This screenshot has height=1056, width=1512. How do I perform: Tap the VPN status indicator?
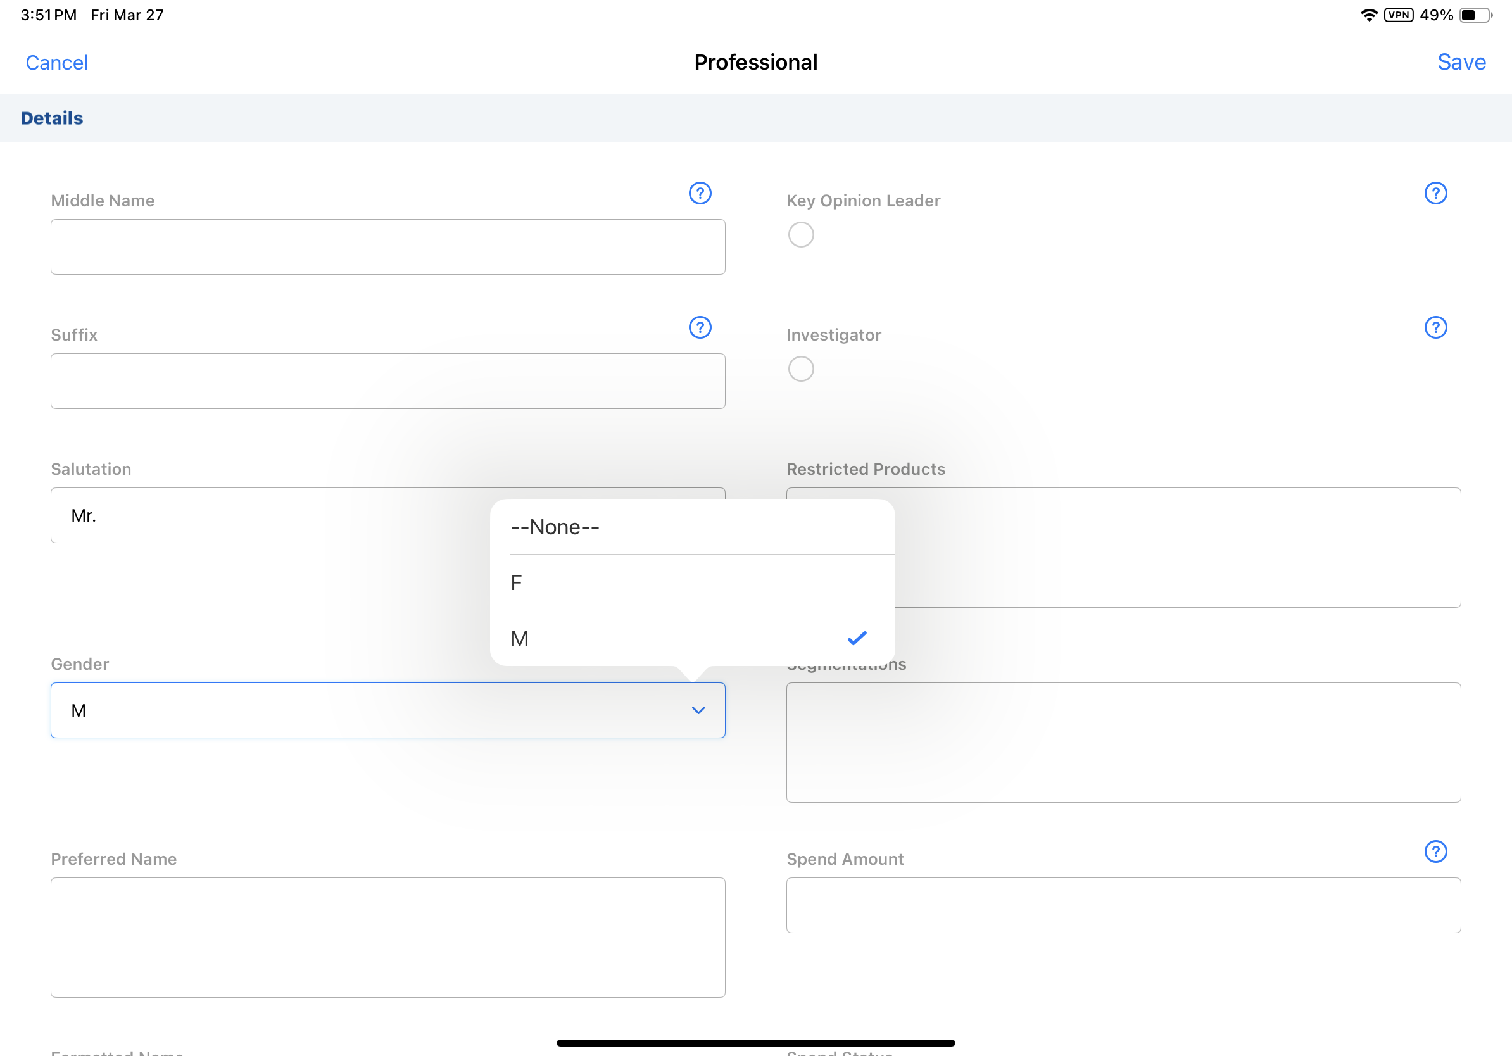1398,15
